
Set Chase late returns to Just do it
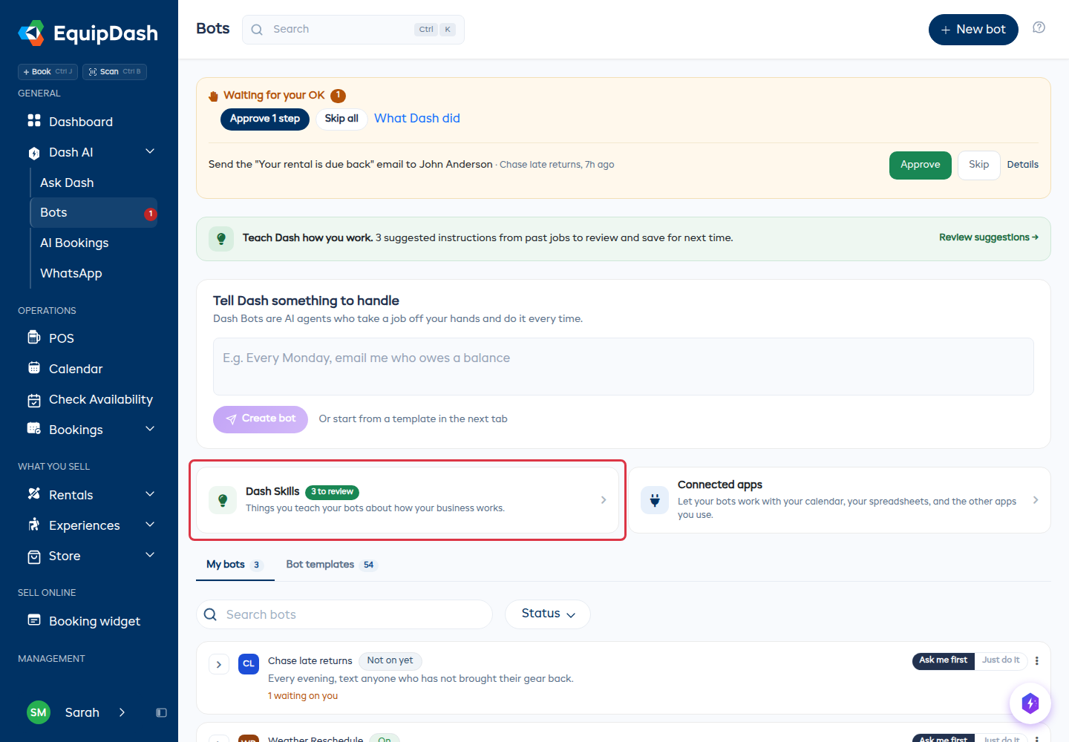click(x=1001, y=660)
